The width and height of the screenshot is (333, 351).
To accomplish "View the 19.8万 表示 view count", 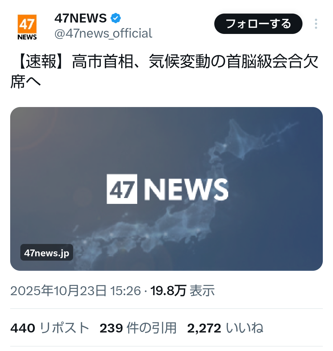I will pyautogui.click(x=183, y=291).
